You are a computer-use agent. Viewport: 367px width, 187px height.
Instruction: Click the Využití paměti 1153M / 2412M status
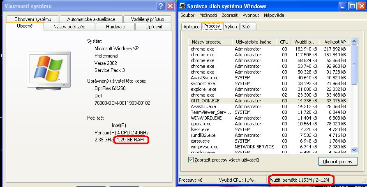pyautogui.click(x=299, y=180)
